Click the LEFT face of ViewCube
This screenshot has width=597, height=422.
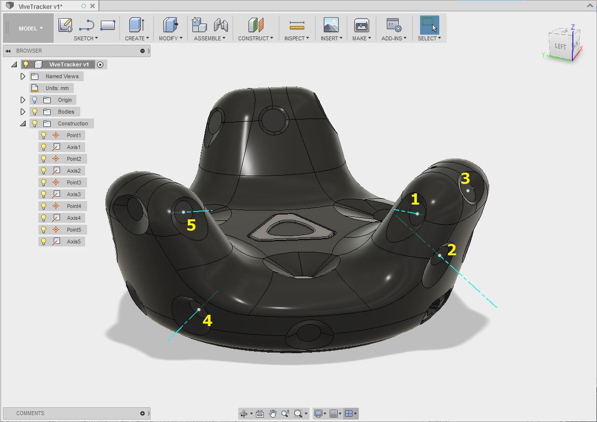[560, 46]
